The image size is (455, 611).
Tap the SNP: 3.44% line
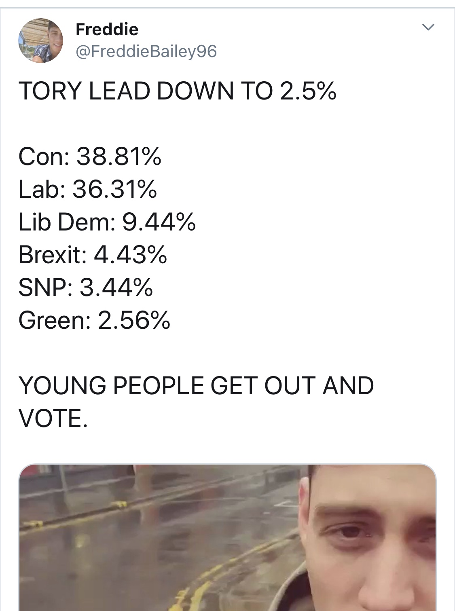pyautogui.click(x=86, y=288)
